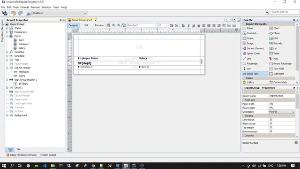Toggle strikethrough formatting
This screenshot has height=169, width=300.
click(x=199, y=25)
